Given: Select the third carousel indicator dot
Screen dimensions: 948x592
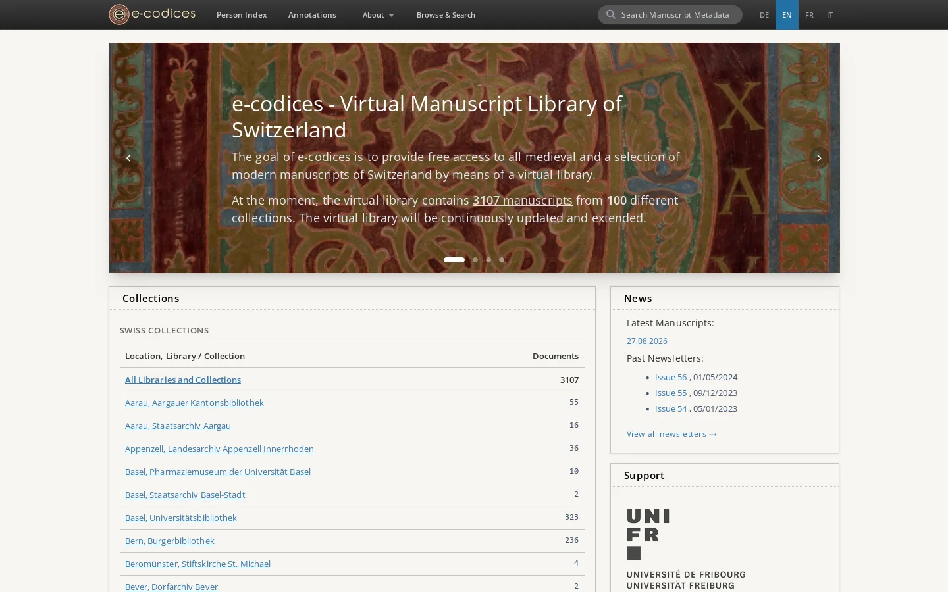Looking at the screenshot, I should click(x=488, y=260).
